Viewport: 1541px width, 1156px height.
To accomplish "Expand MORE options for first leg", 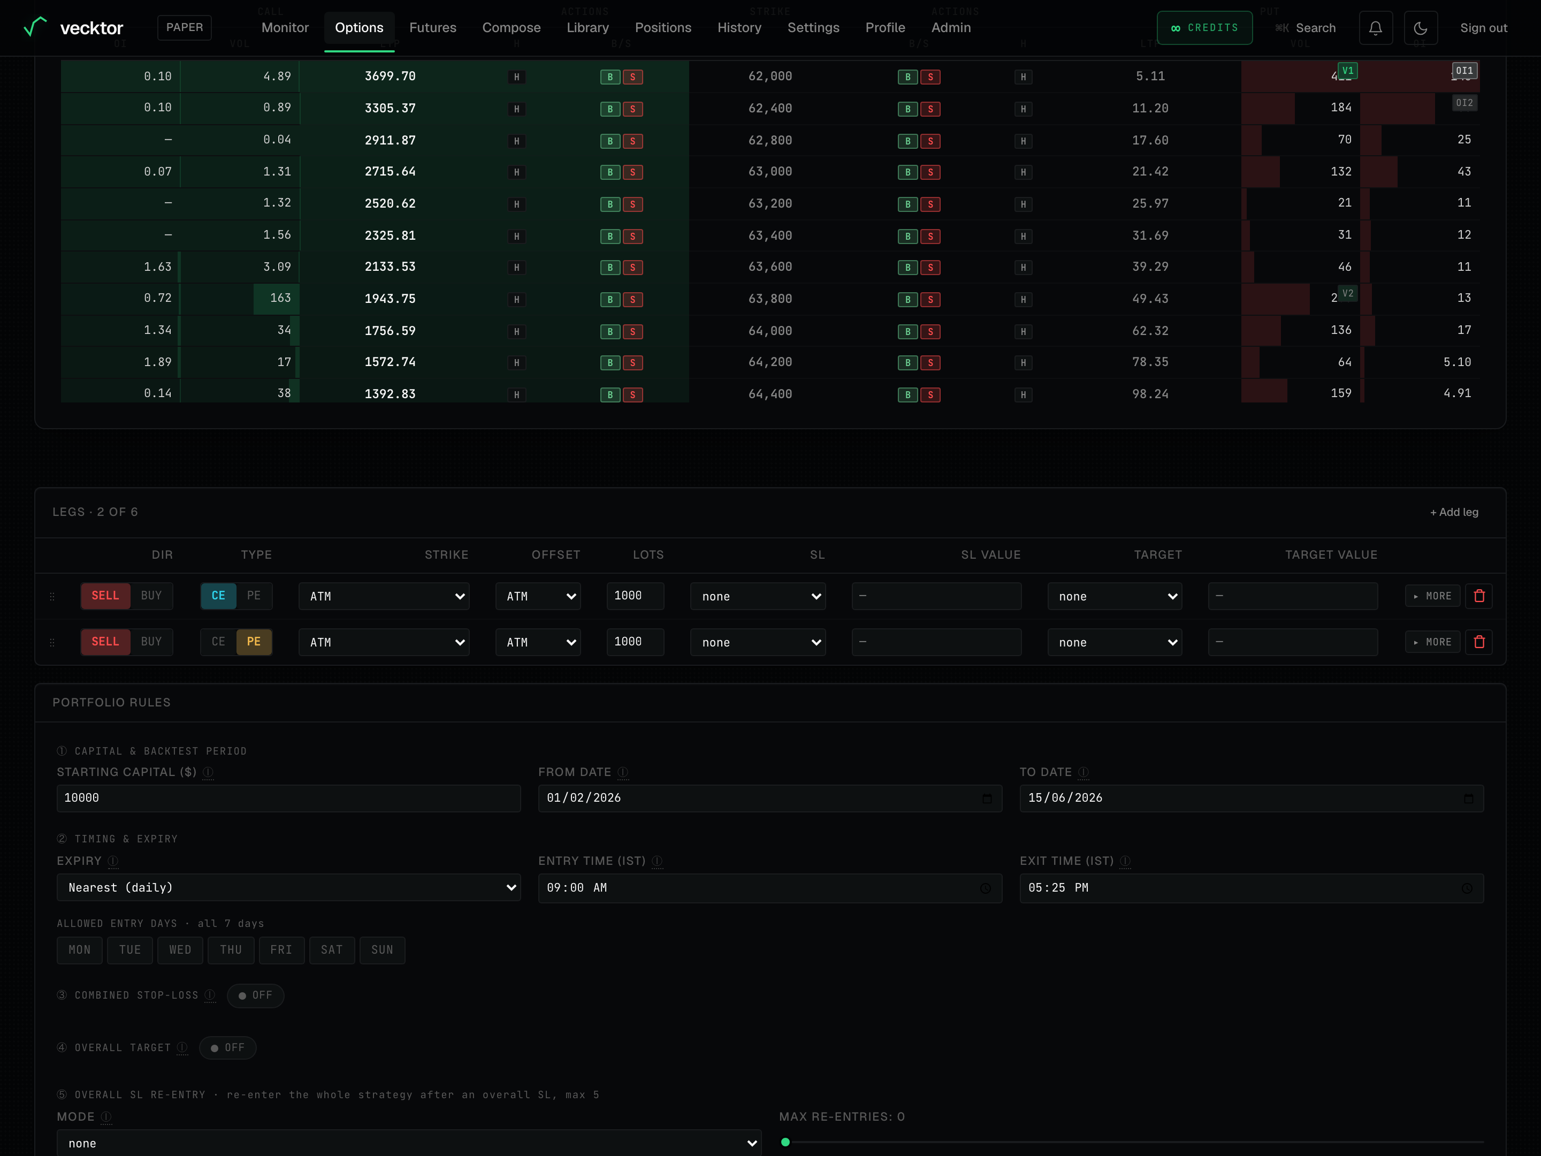I will tap(1432, 596).
